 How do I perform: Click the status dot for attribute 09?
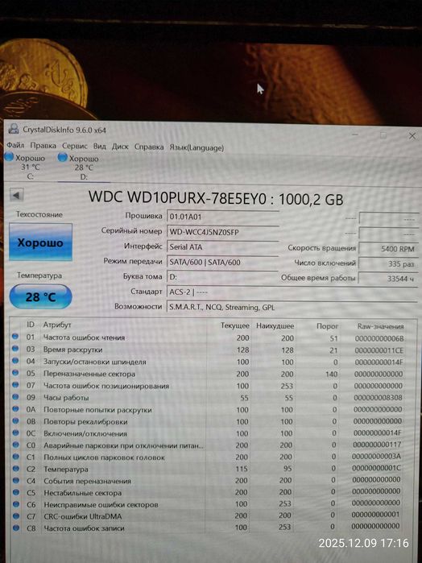pyautogui.click(x=15, y=397)
